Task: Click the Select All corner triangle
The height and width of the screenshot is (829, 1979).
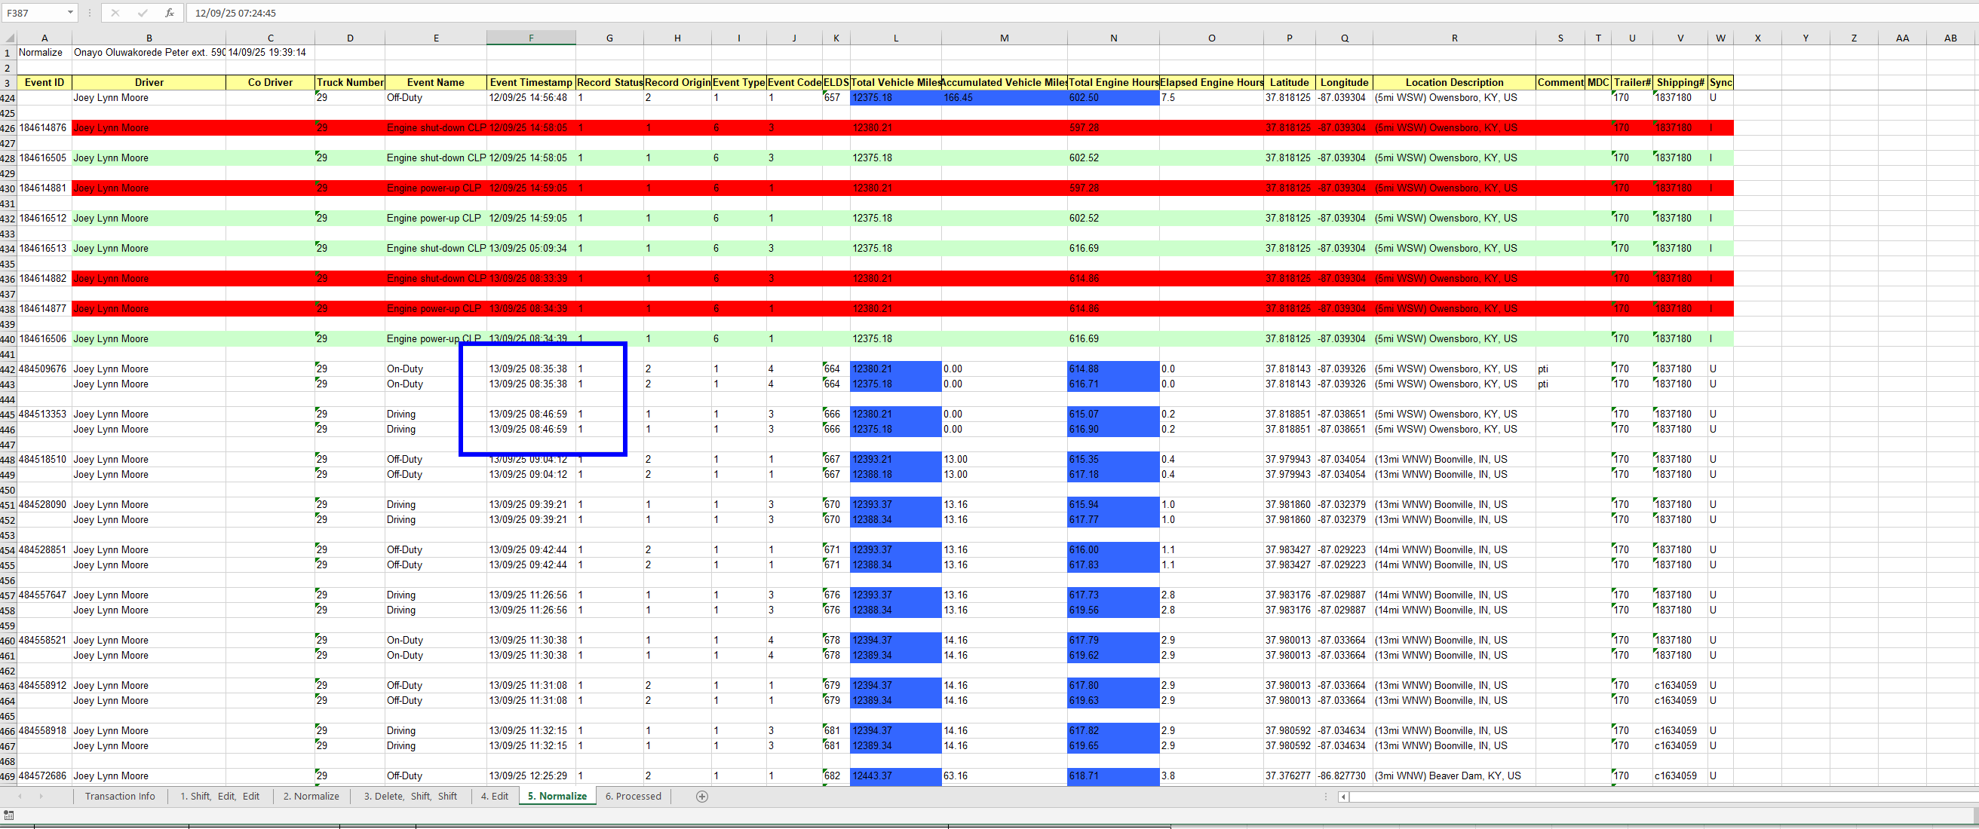Action: click(8, 38)
